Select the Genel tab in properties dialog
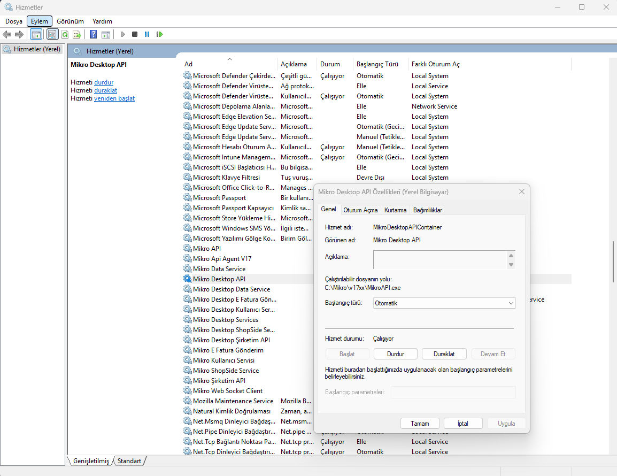The image size is (617, 476). click(x=329, y=209)
